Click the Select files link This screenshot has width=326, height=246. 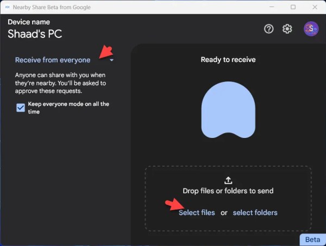coord(197,212)
